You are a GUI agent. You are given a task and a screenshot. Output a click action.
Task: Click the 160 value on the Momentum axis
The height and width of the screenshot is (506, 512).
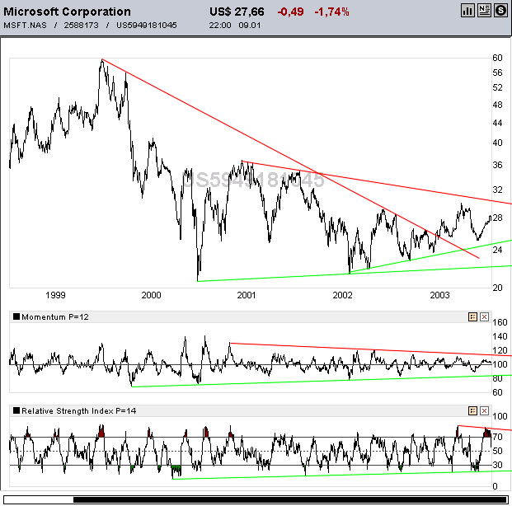pos(500,322)
